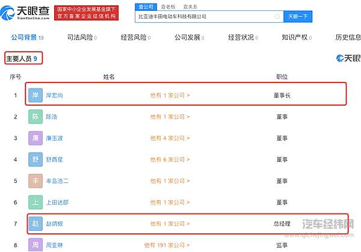Viewport: 361px width, 252px height.
Task: Open the 历史信息 section tab
Action: [x=348, y=37]
